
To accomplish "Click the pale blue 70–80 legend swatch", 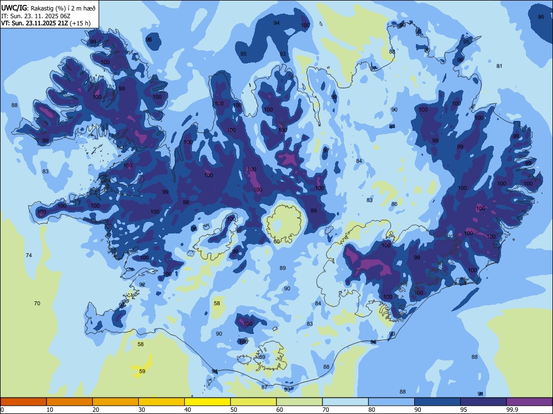I will point(345,402).
